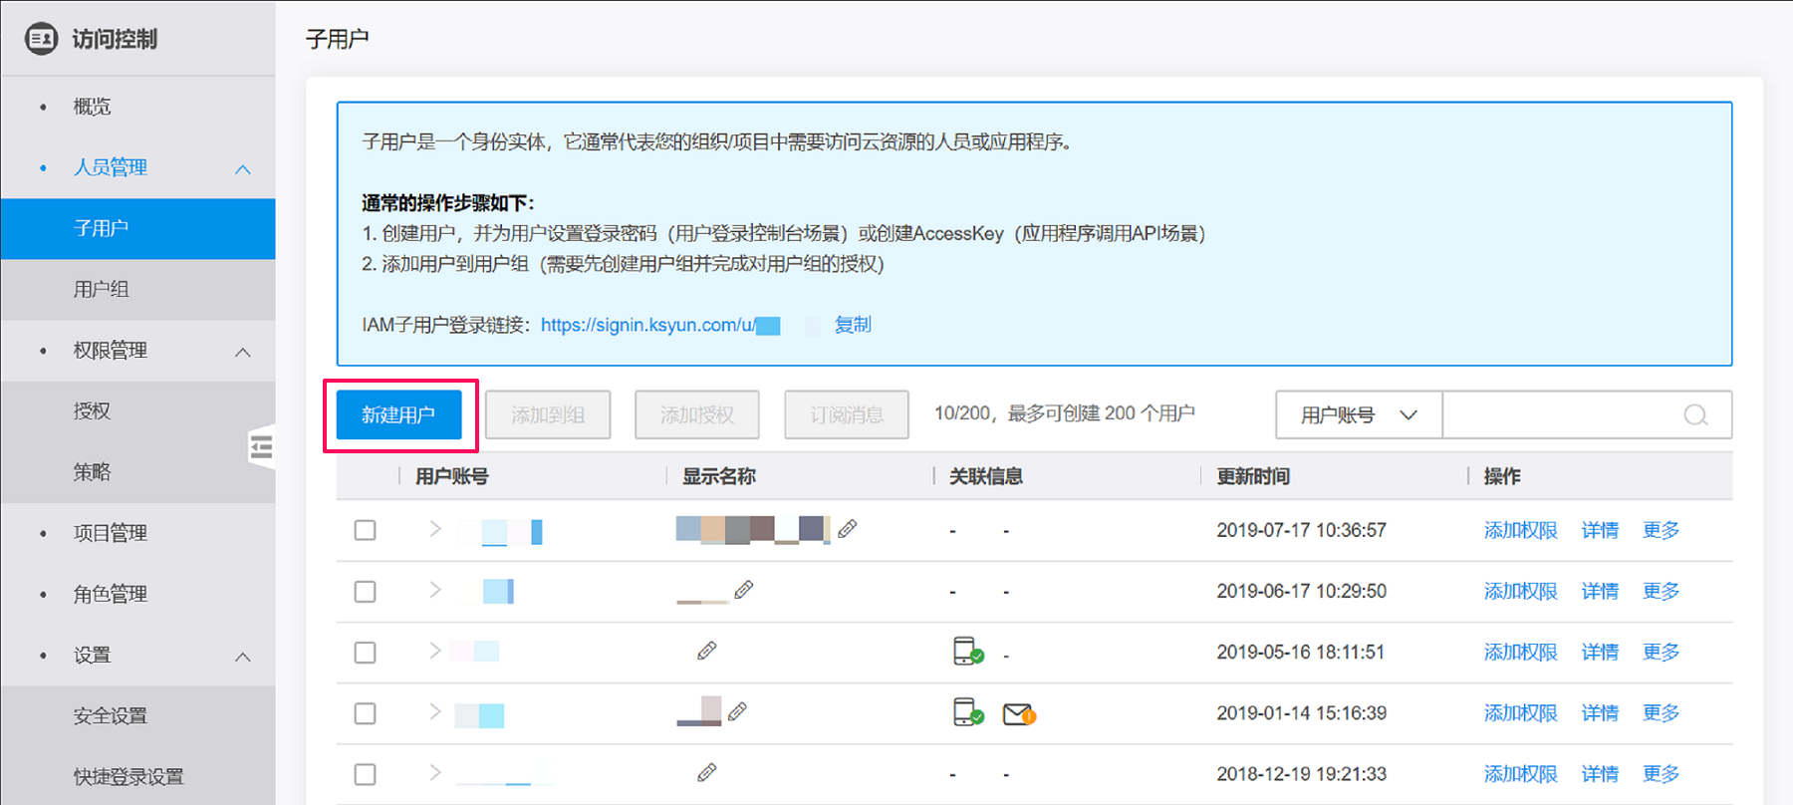Edit display name for 2018-12-19 user

[x=707, y=772]
